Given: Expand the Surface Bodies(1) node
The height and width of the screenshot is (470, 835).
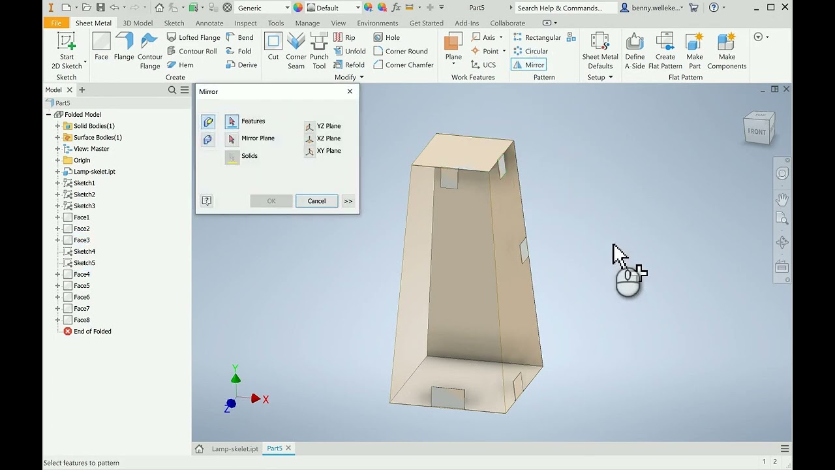Looking at the screenshot, I should pos(57,137).
